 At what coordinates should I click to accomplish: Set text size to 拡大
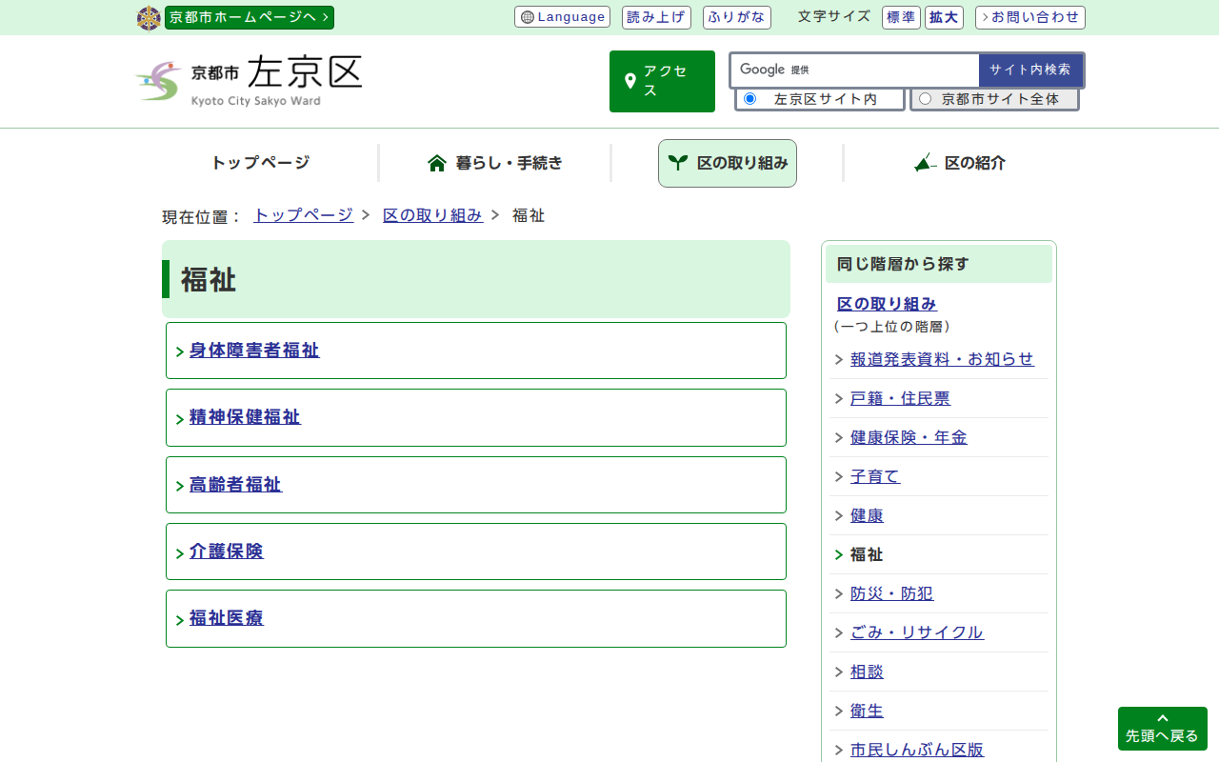[x=945, y=17]
